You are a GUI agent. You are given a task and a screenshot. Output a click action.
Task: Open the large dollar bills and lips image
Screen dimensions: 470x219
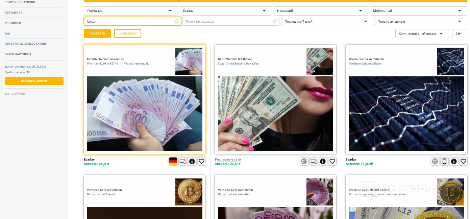tap(276, 114)
